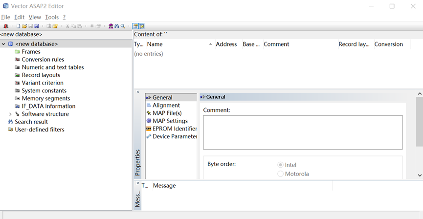Select Numeric and text tables item
The image size is (423, 219).
click(x=53, y=67)
